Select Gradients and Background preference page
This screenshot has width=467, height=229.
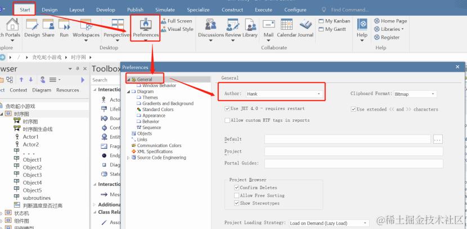pos(168,104)
